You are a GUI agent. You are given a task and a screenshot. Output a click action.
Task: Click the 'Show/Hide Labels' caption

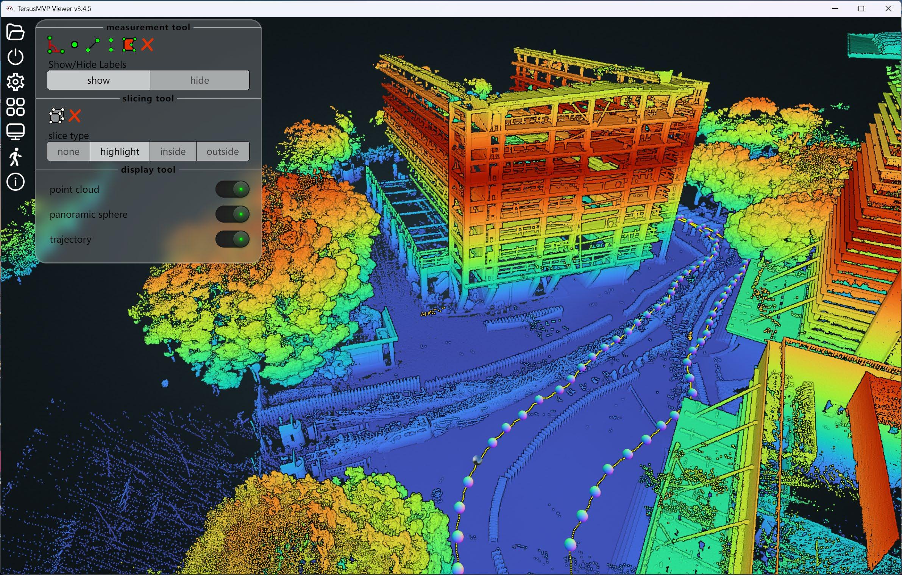pyautogui.click(x=87, y=64)
